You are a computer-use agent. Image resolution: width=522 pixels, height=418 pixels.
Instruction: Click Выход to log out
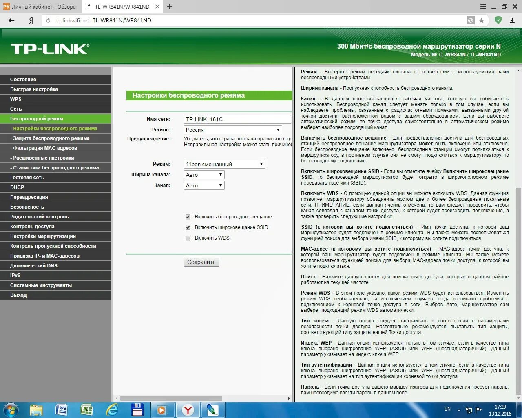55,295
